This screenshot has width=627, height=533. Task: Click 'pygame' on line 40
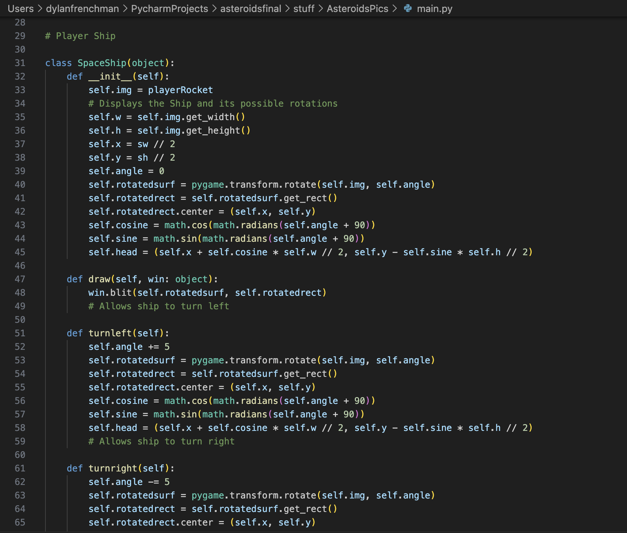[x=208, y=185]
